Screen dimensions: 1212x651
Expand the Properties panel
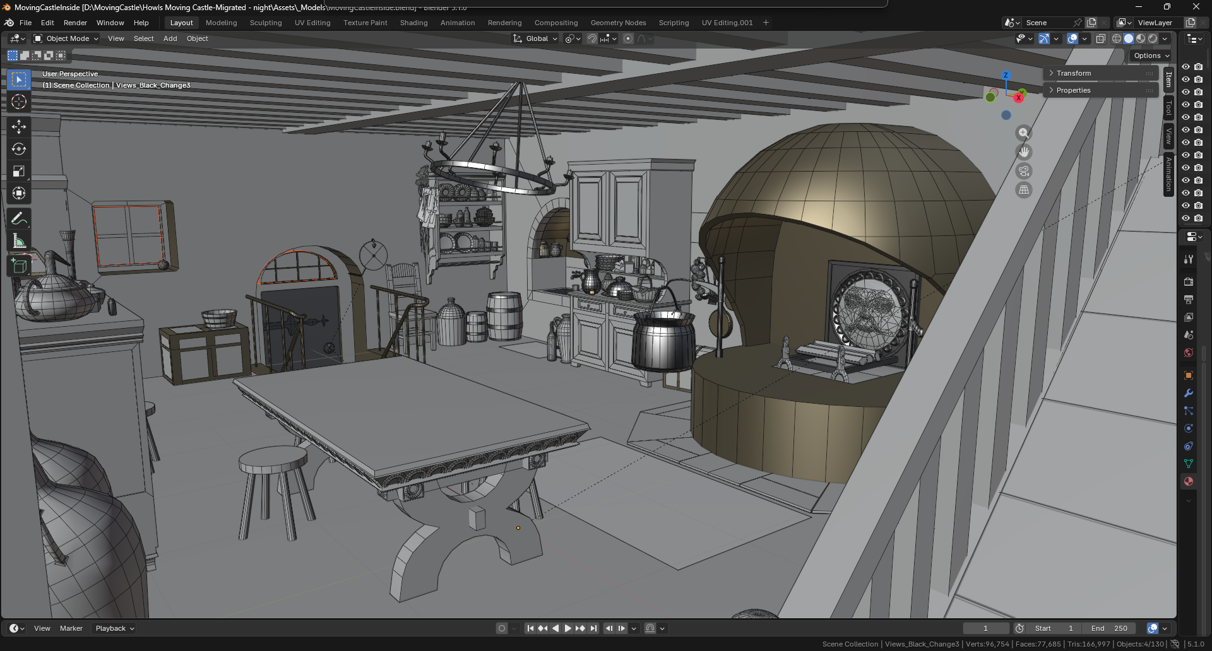[1101, 90]
